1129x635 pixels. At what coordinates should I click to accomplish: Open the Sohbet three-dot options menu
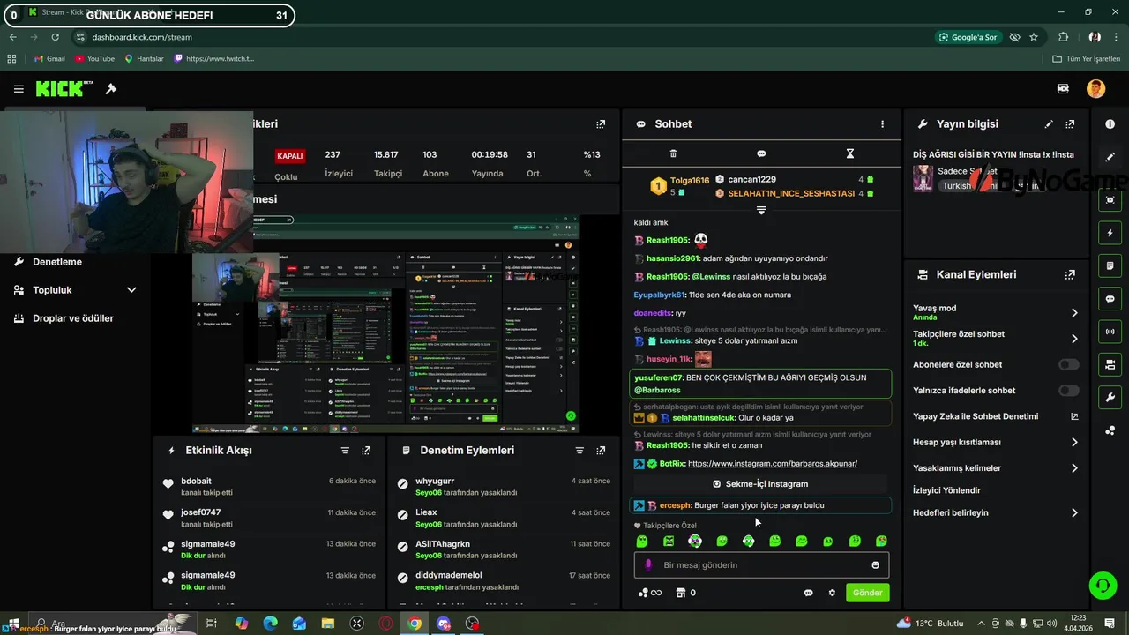882,124
